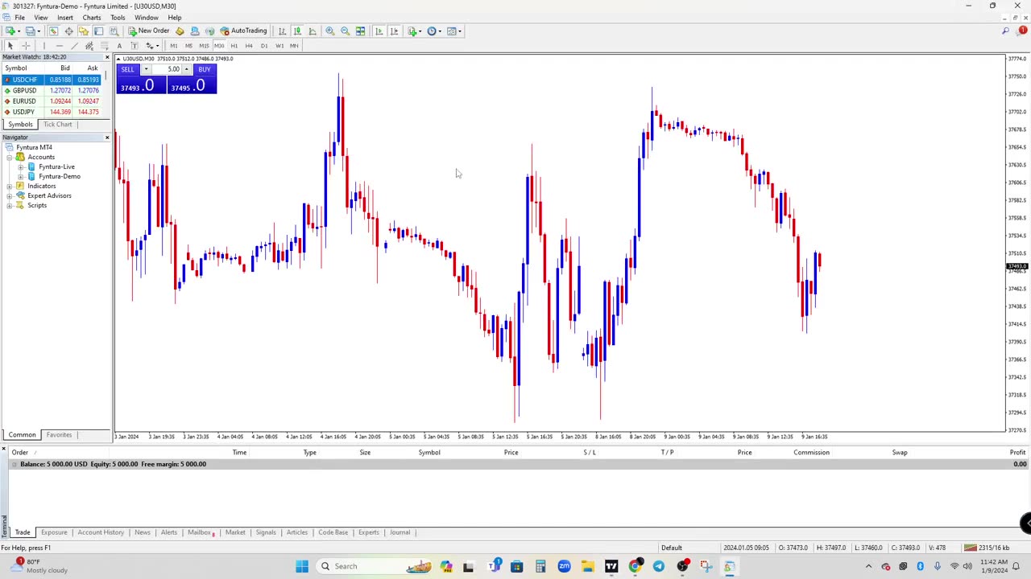
Task: Expand the Fyntura-Demo account node
Action: pyautogui.click(x=20, y=176)
